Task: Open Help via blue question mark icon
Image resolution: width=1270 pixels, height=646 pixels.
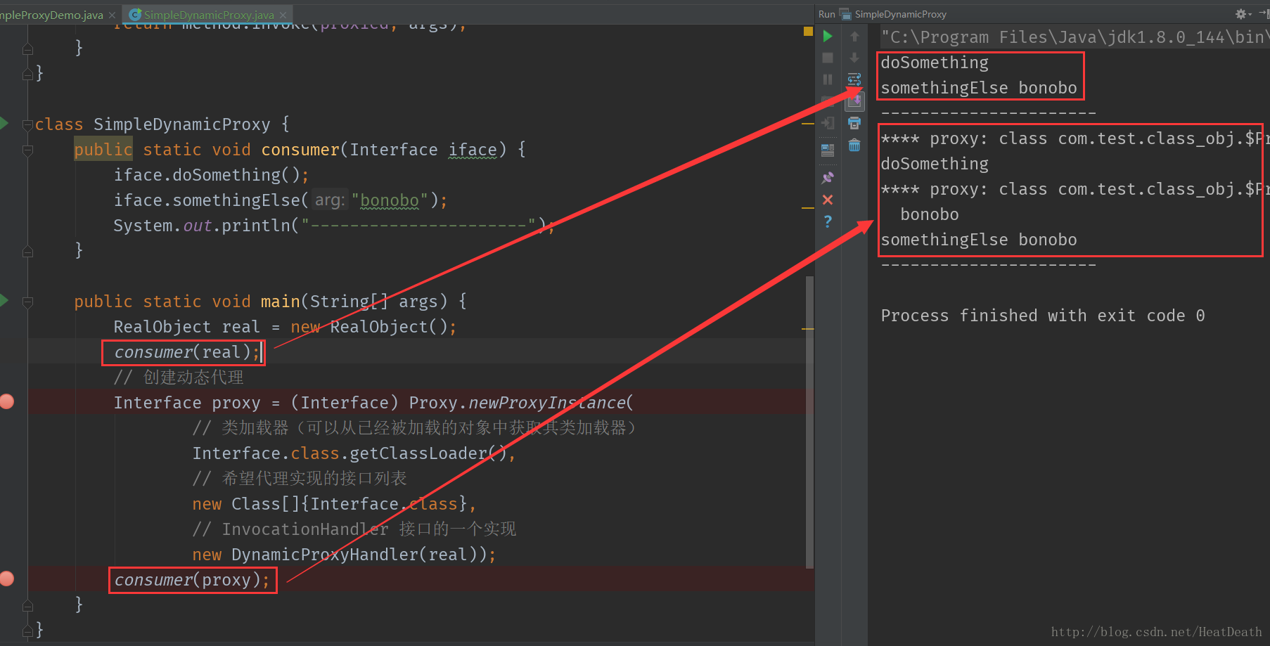Action: tap(828, 221)
